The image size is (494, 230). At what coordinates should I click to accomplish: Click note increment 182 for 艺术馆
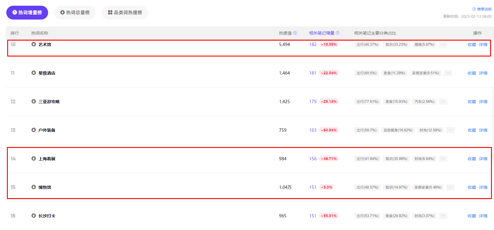pos(313,44)
